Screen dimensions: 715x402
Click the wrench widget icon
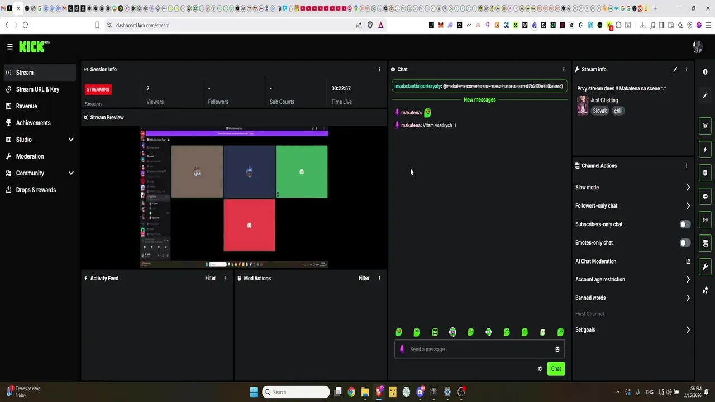coord(705,267)
